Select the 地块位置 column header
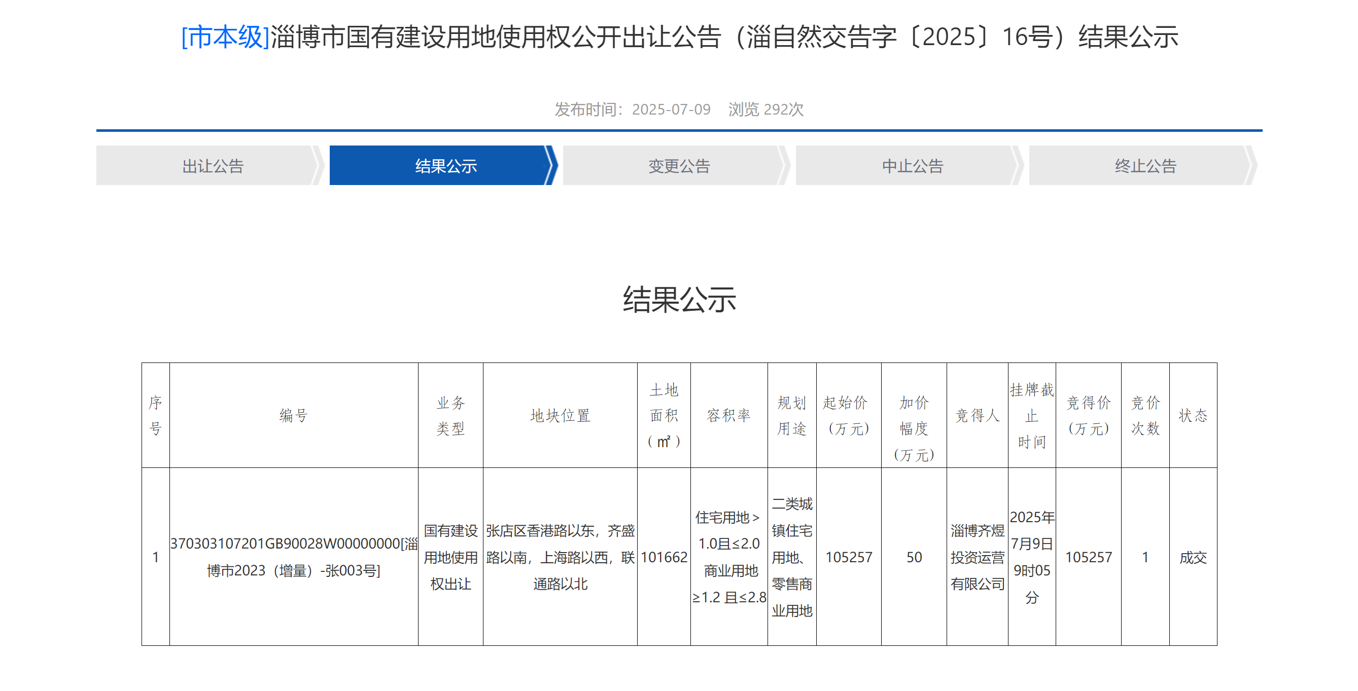The image size is (1358, 691). (x=561, y=416)
